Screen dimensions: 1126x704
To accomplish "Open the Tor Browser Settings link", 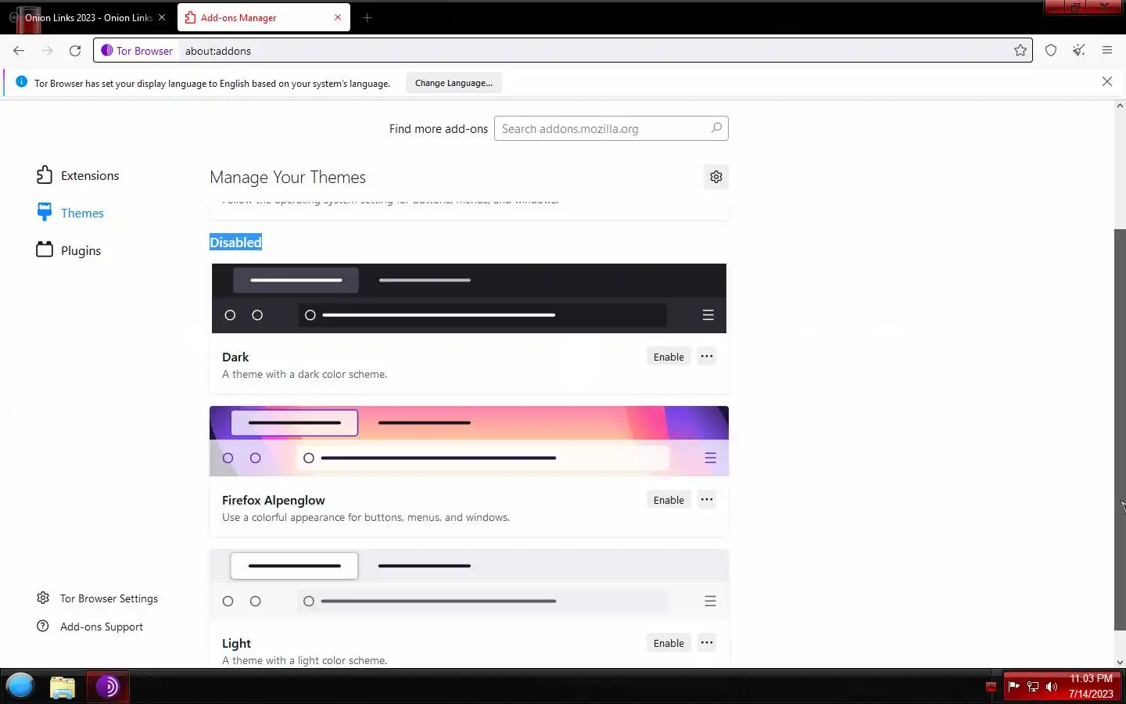I will click(x=109, y=598).
